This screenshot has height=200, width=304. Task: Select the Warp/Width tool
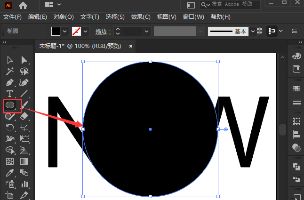[10, 139]
